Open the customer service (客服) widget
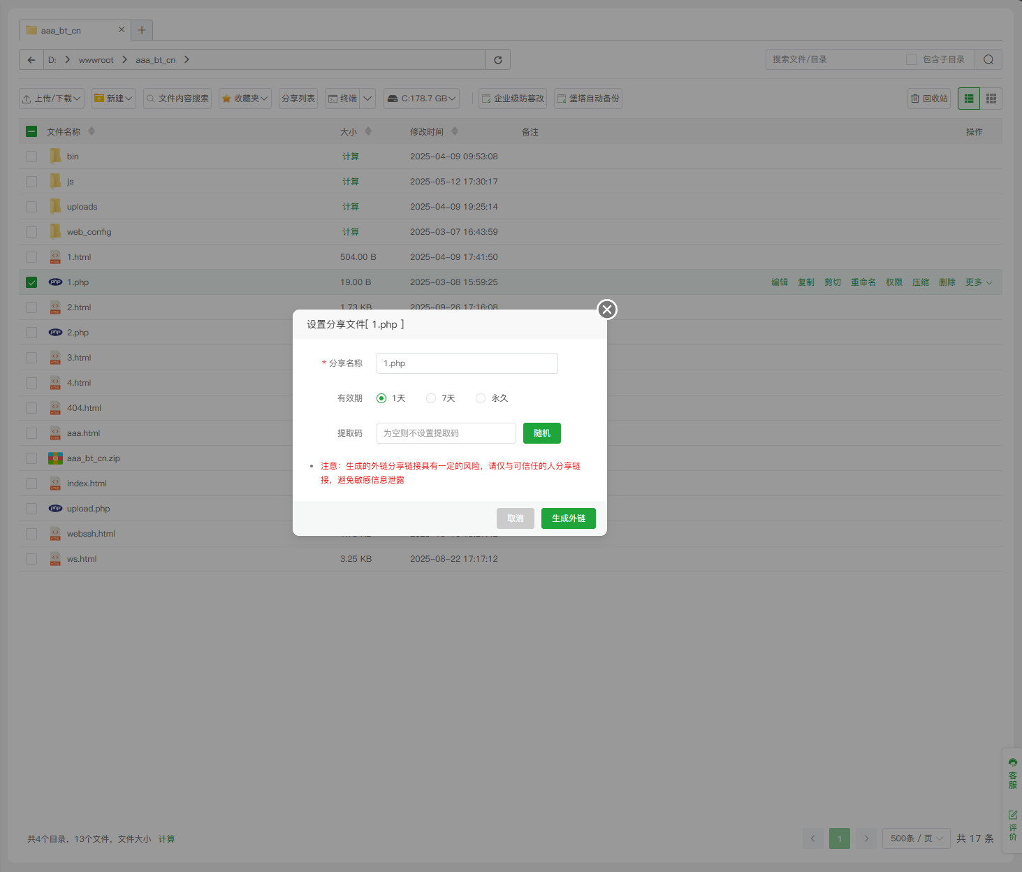Screen dimensions: 1022x872 pos(1012,773)
